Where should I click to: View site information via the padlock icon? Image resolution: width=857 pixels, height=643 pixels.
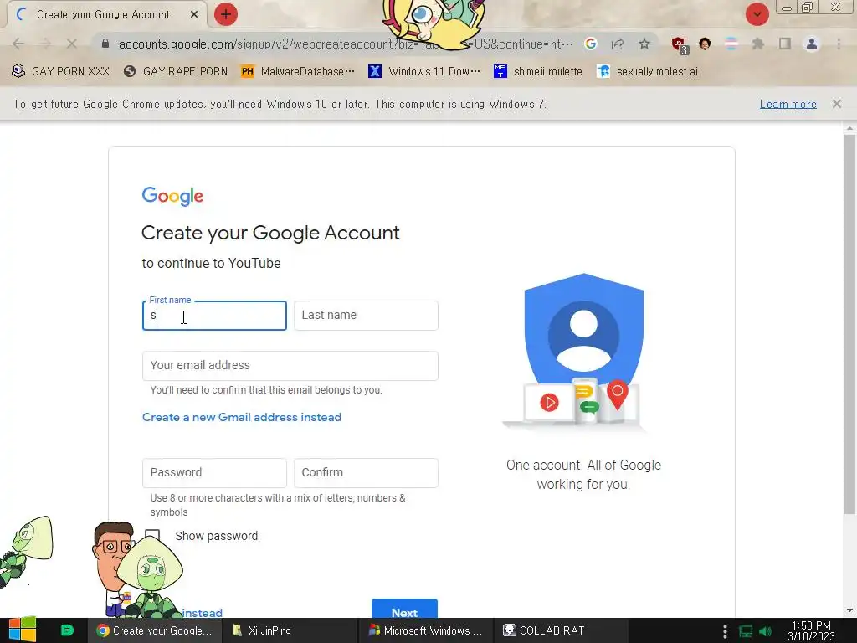tap(105, 44)
